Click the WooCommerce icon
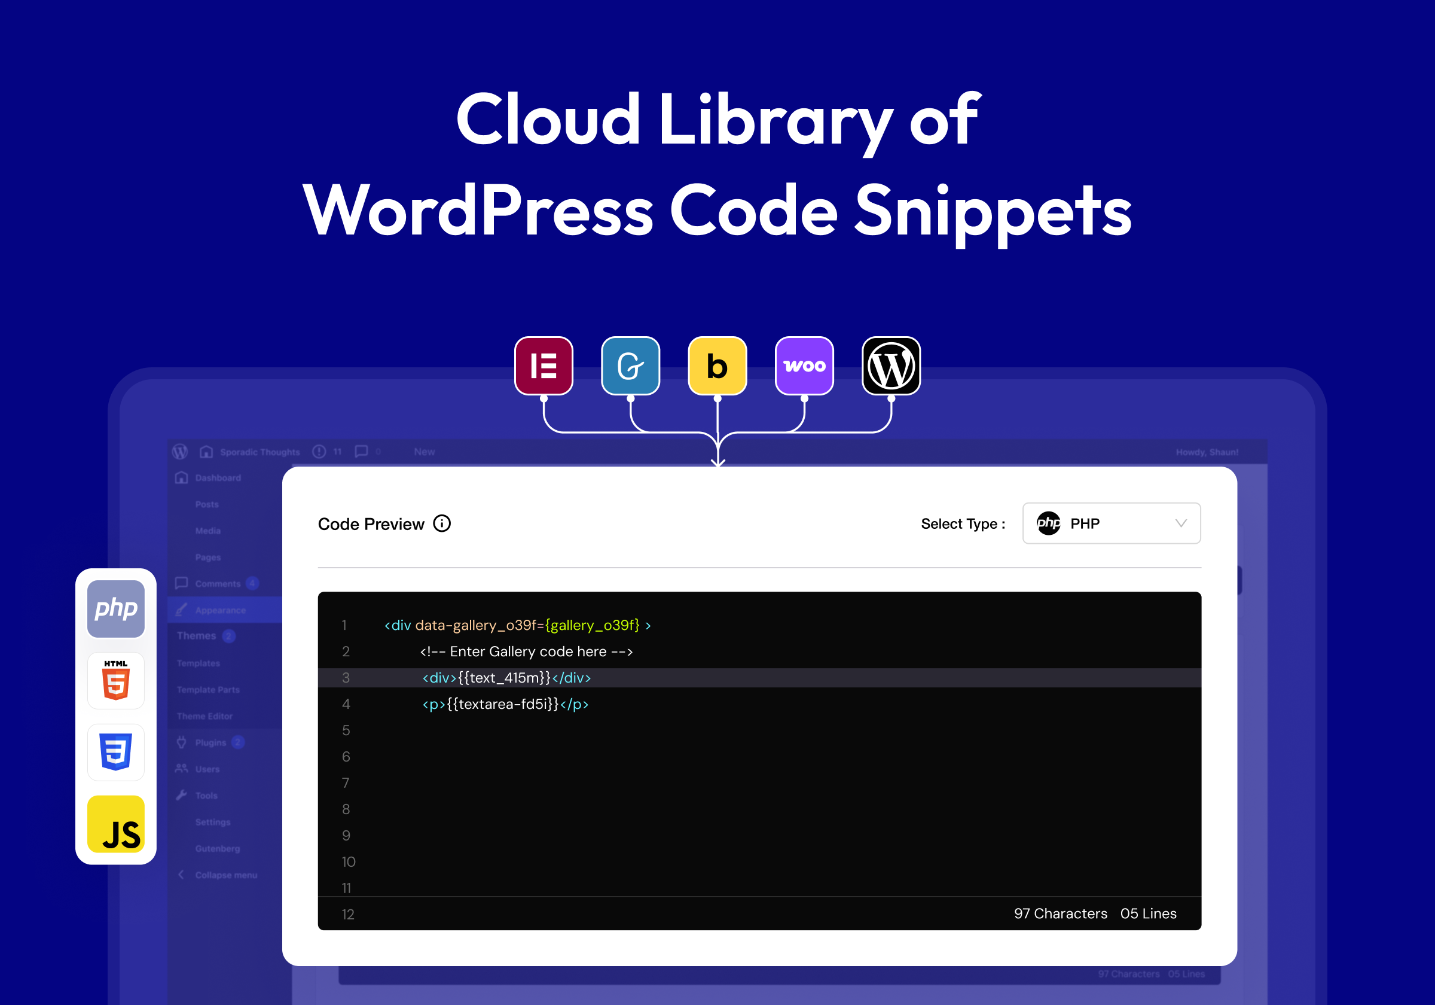Viewport: 1435px width, 1005px height. click(x=804, y=366)
